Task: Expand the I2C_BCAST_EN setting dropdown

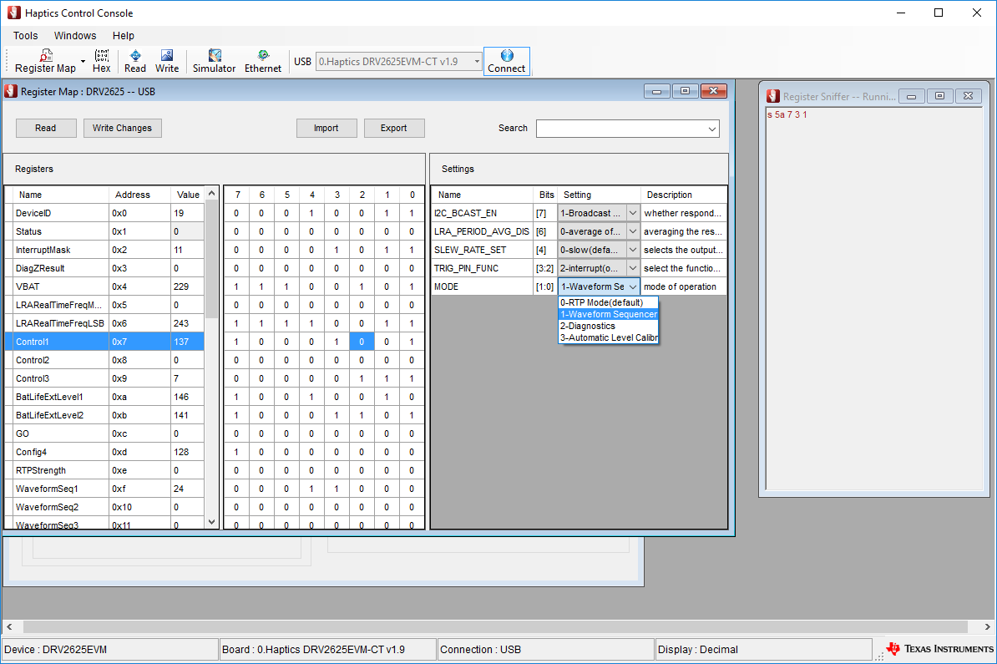Action: [633, 213]
